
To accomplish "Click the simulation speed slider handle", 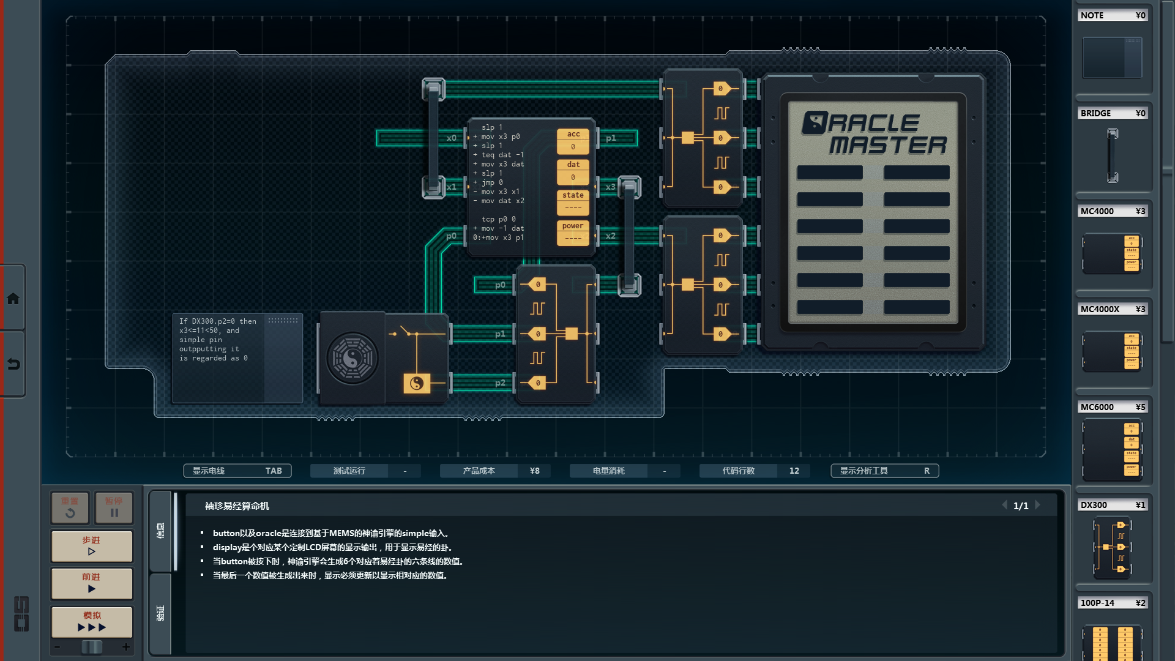I will tap(92, 647).
